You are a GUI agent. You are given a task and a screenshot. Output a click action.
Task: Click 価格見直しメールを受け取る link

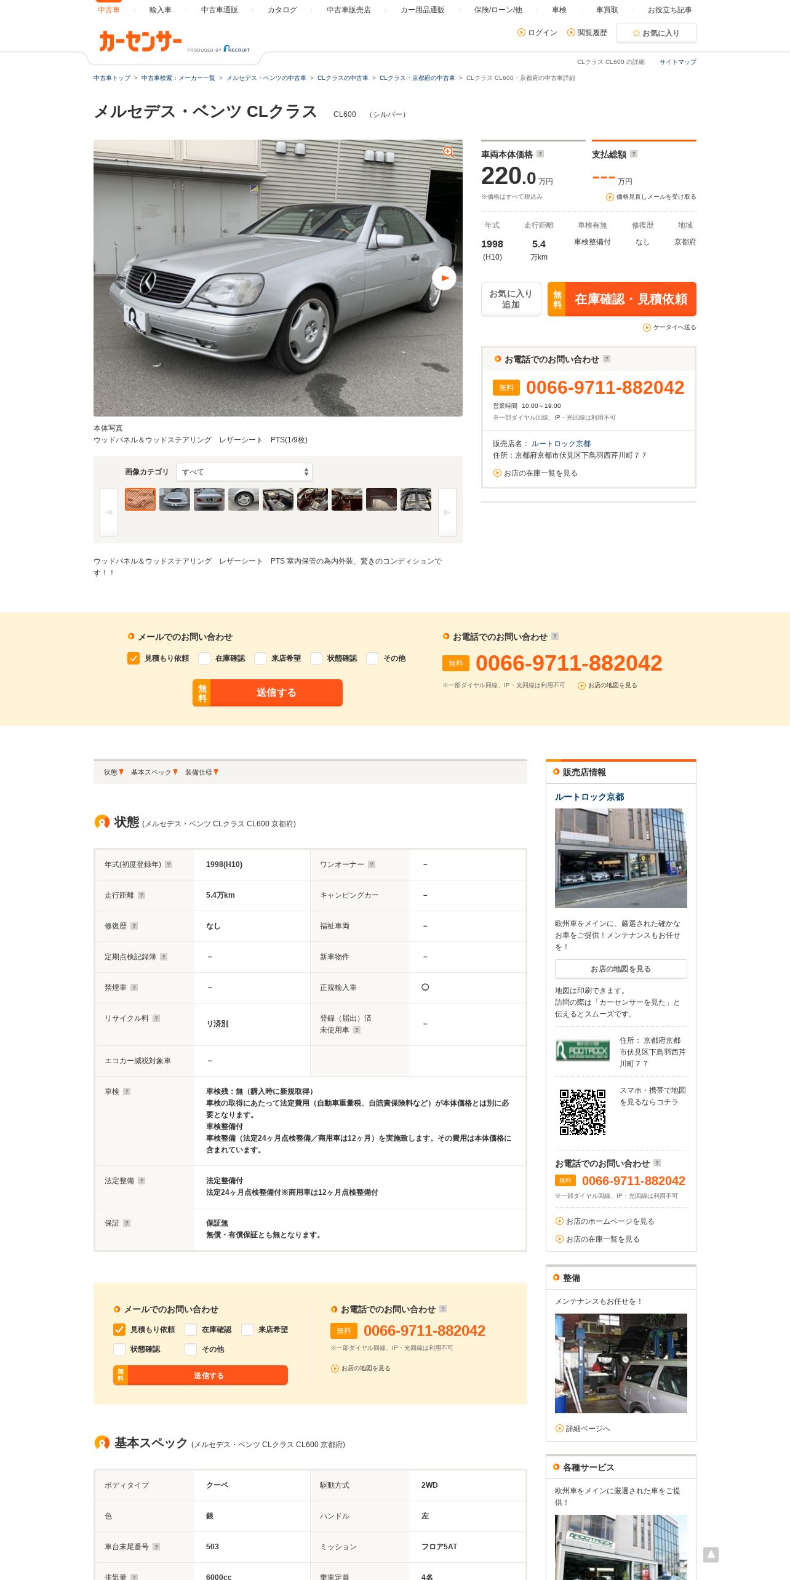coord(651,197)
